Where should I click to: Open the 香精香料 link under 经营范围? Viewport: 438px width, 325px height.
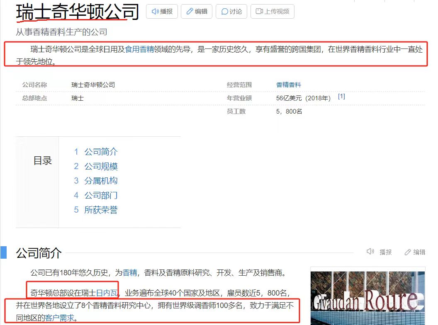(289, 85)
